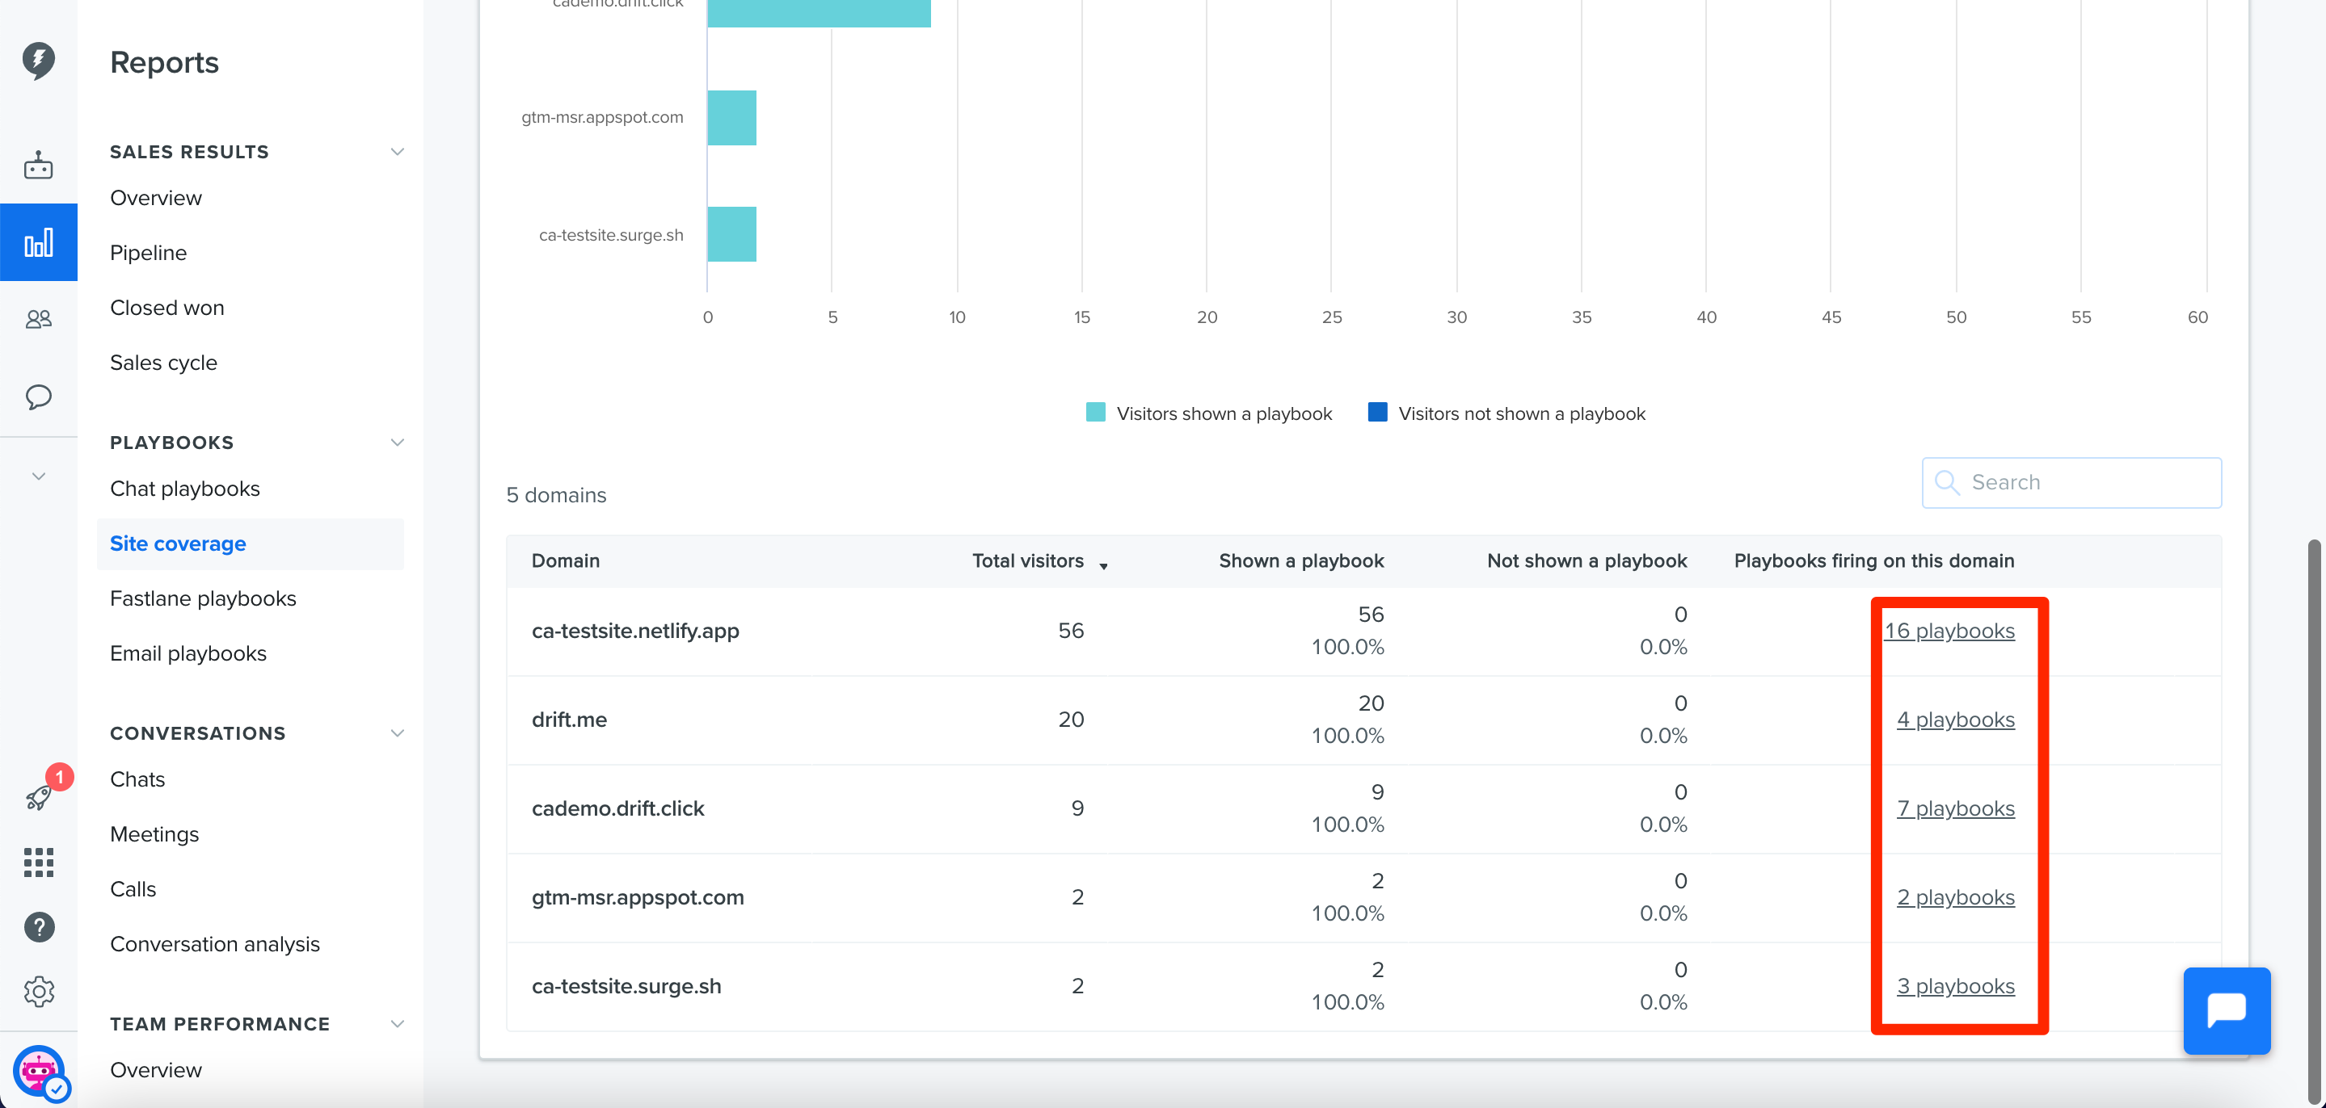The image size is (2326, 1108).
Task: Toggle Visitors not shown a playbook legend swatch
Action: [1377, 413]
